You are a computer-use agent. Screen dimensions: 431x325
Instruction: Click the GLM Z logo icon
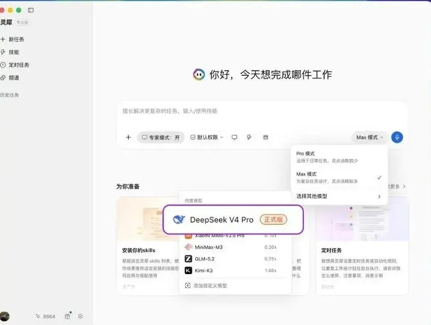(188, 259)
